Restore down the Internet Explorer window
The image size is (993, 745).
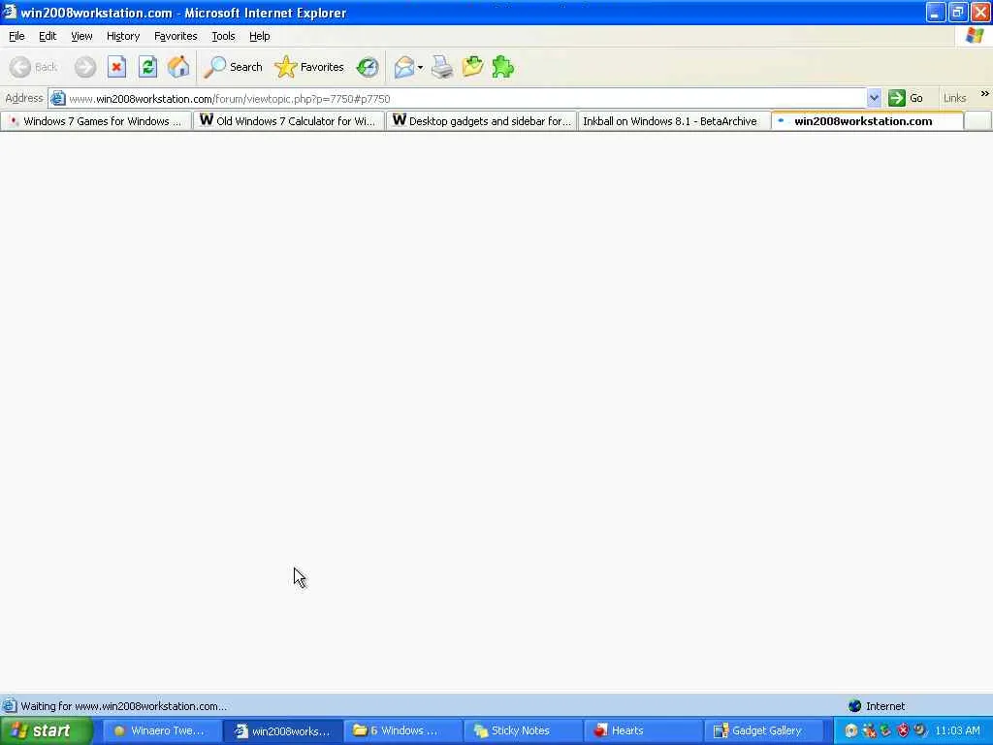point(958,12)
